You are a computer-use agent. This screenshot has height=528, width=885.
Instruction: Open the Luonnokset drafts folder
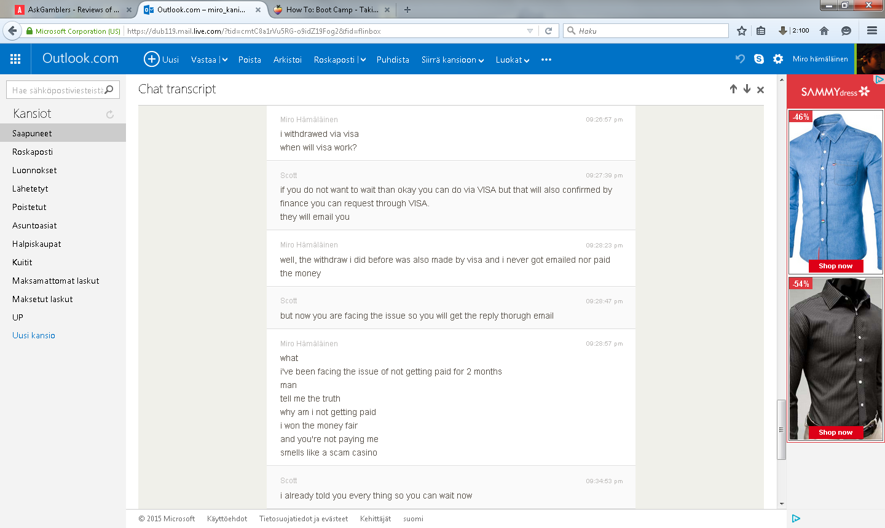click(63, 170)
